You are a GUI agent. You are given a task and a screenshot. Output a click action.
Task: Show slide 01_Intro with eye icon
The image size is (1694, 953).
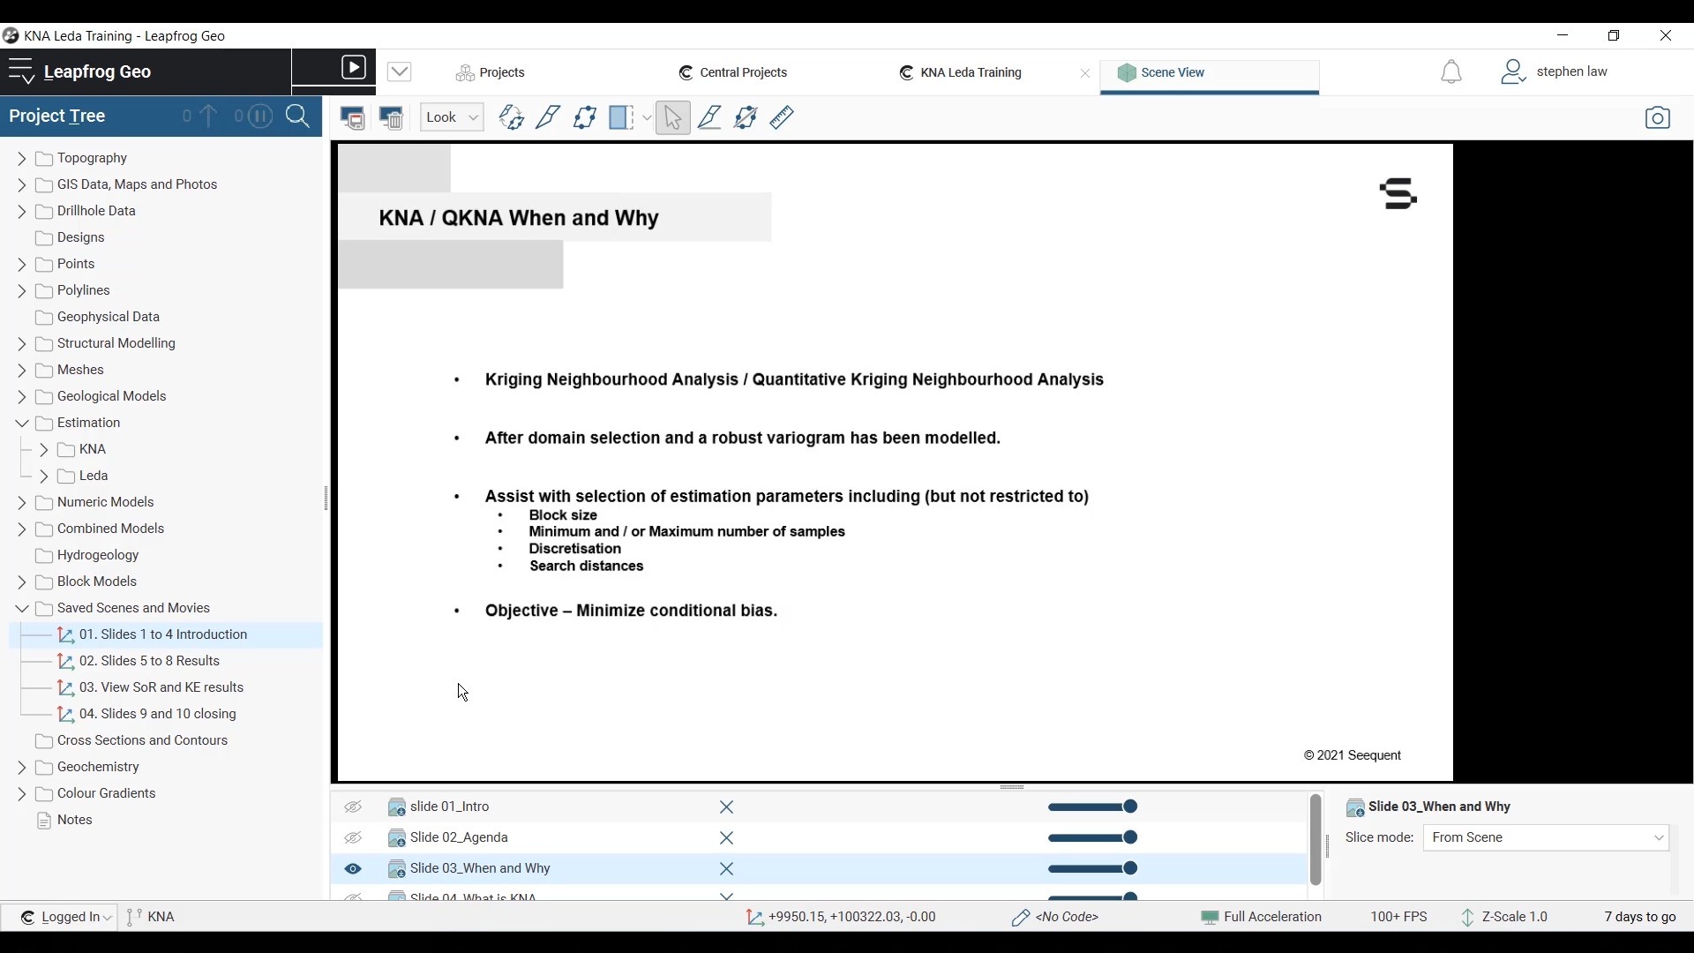click(353, 807)
